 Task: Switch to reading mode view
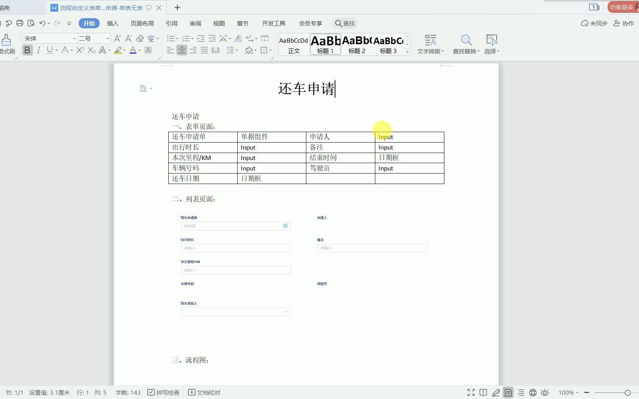(483, 393)
